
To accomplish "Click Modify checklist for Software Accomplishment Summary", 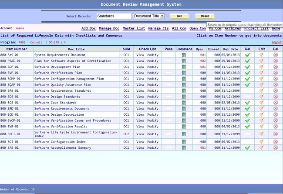I will pos(153,147).
